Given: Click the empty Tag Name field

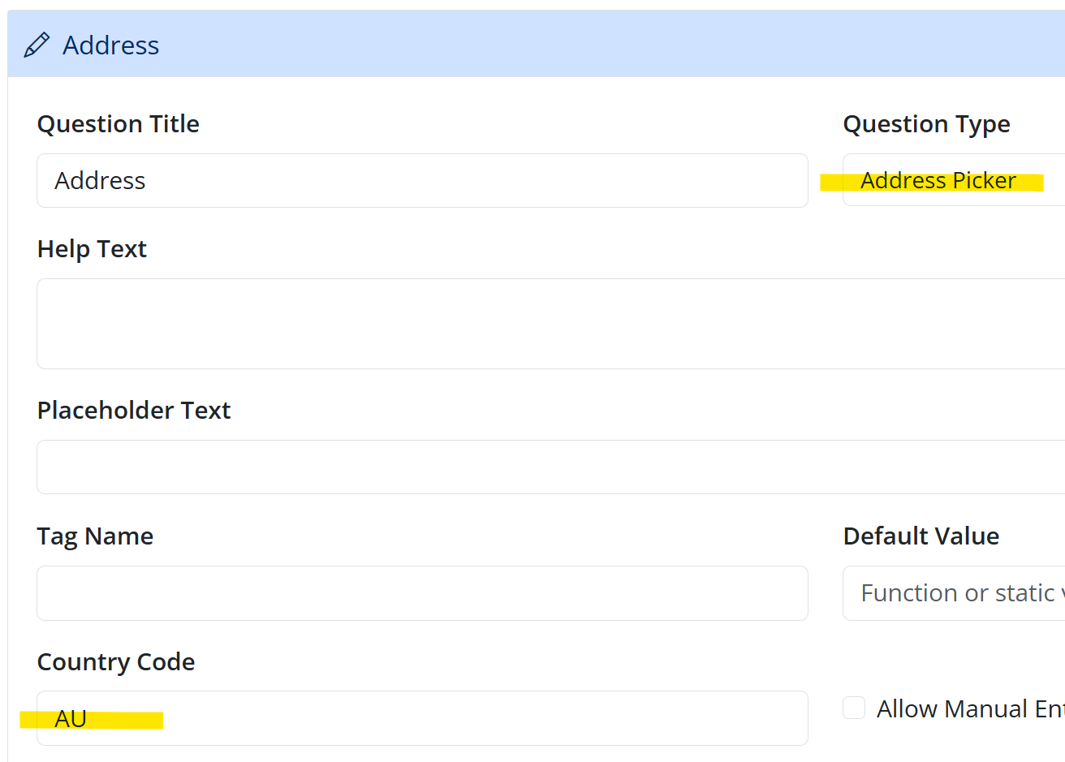Looking at the screenshot, I should click(422, 593).
